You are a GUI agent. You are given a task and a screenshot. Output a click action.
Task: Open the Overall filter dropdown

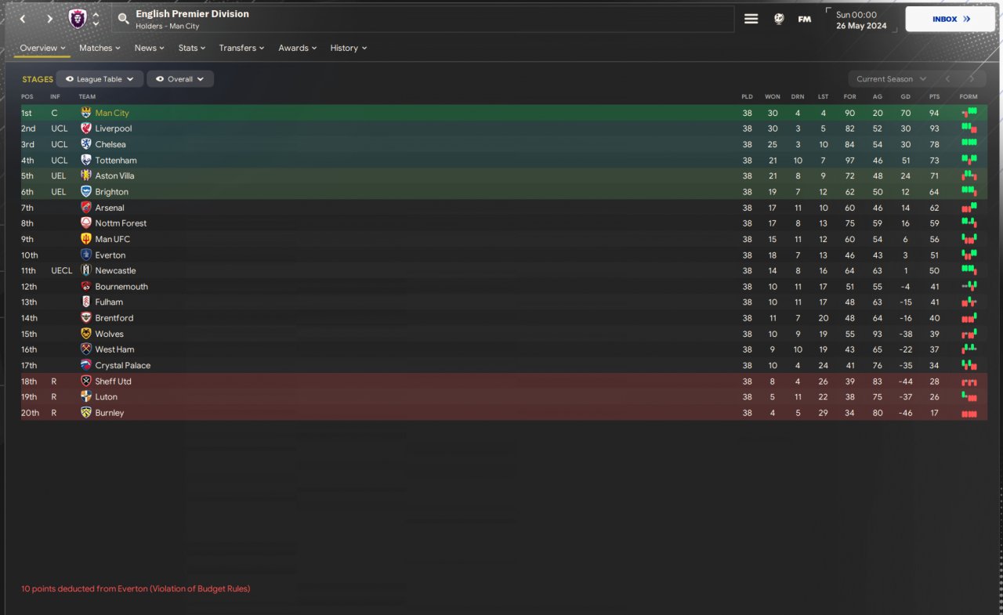pyautogui.click(x=179, y=79)
